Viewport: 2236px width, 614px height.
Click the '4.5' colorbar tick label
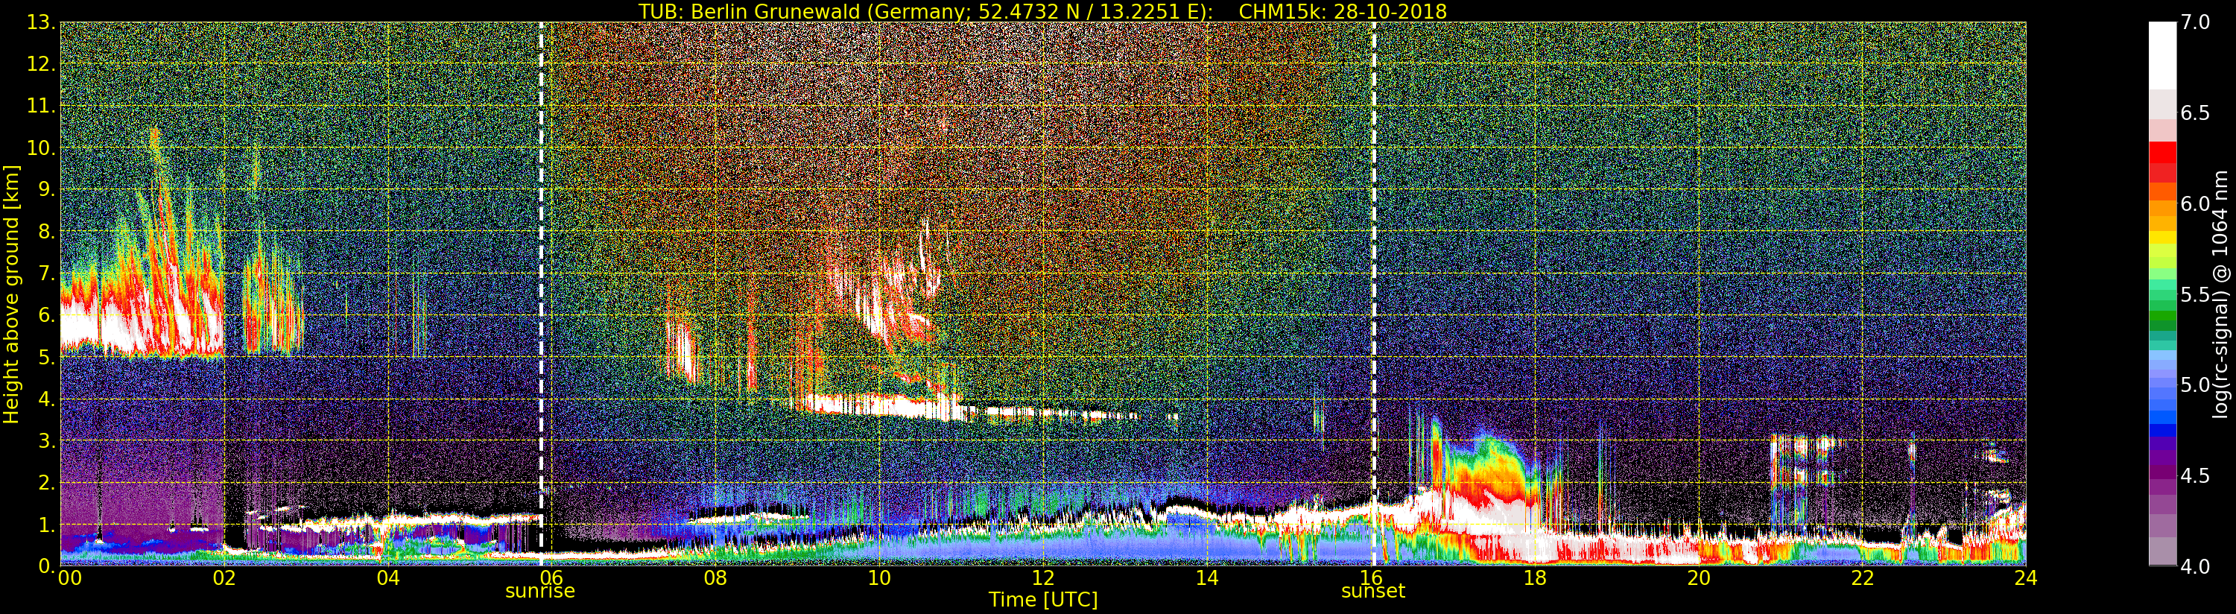tap(2196, 476)
